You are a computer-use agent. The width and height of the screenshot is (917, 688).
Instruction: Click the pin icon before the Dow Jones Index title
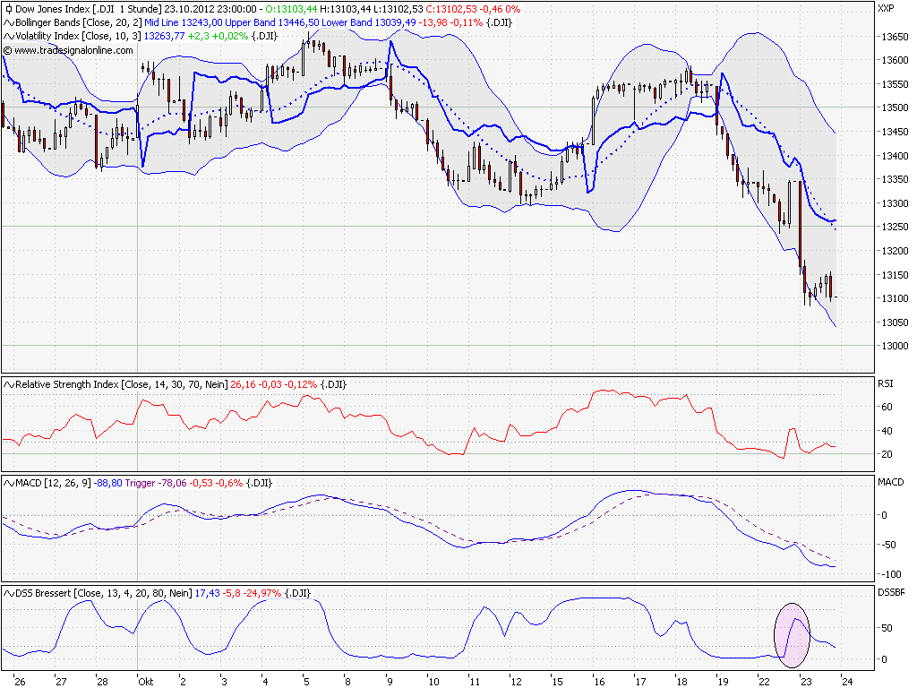pyautogui.click(x=7, y=7)
